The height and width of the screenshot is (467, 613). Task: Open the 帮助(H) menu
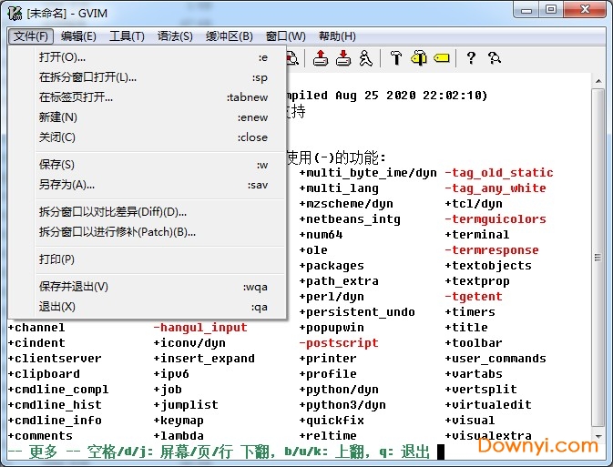point(337,36)
